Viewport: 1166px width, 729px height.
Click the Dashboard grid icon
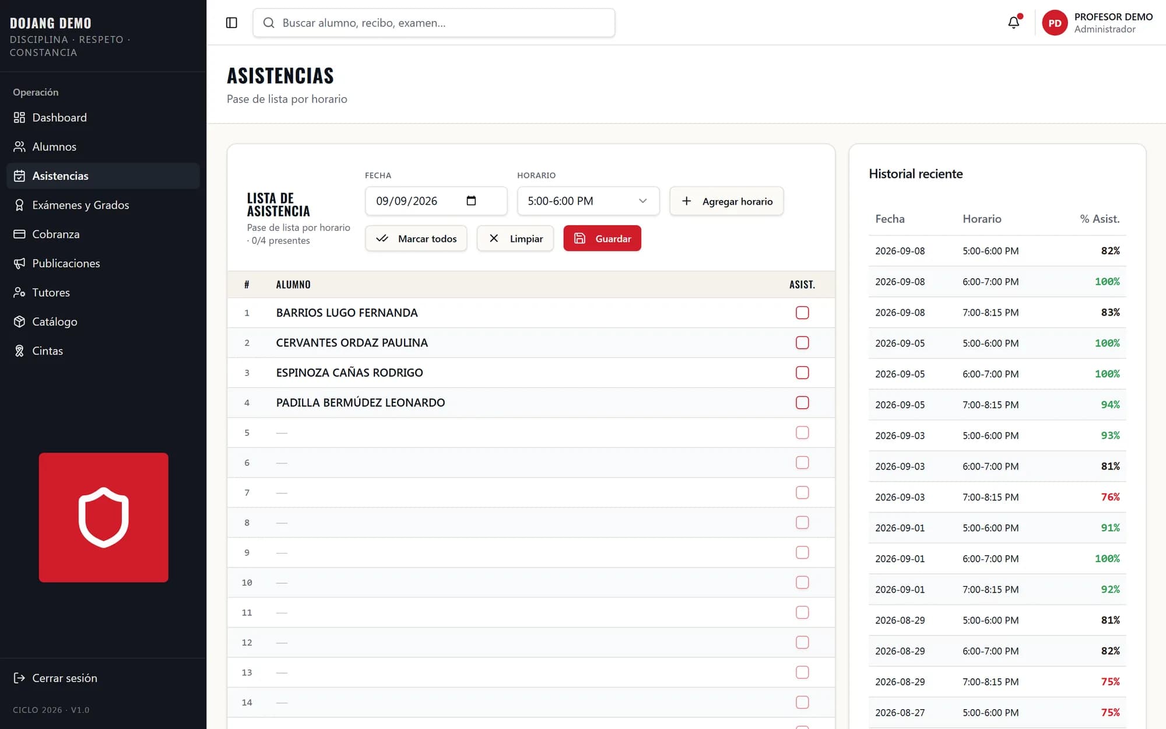pyautogui.click(x=19, y=117)
